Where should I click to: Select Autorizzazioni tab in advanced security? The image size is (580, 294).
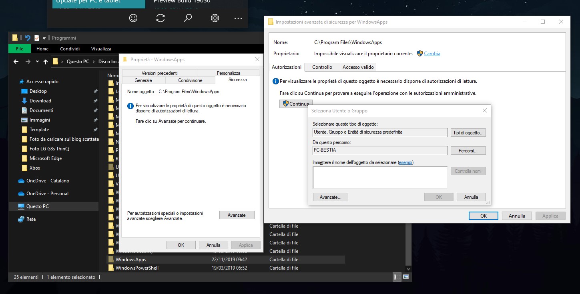pyautogui.click(x=287, y=67)
